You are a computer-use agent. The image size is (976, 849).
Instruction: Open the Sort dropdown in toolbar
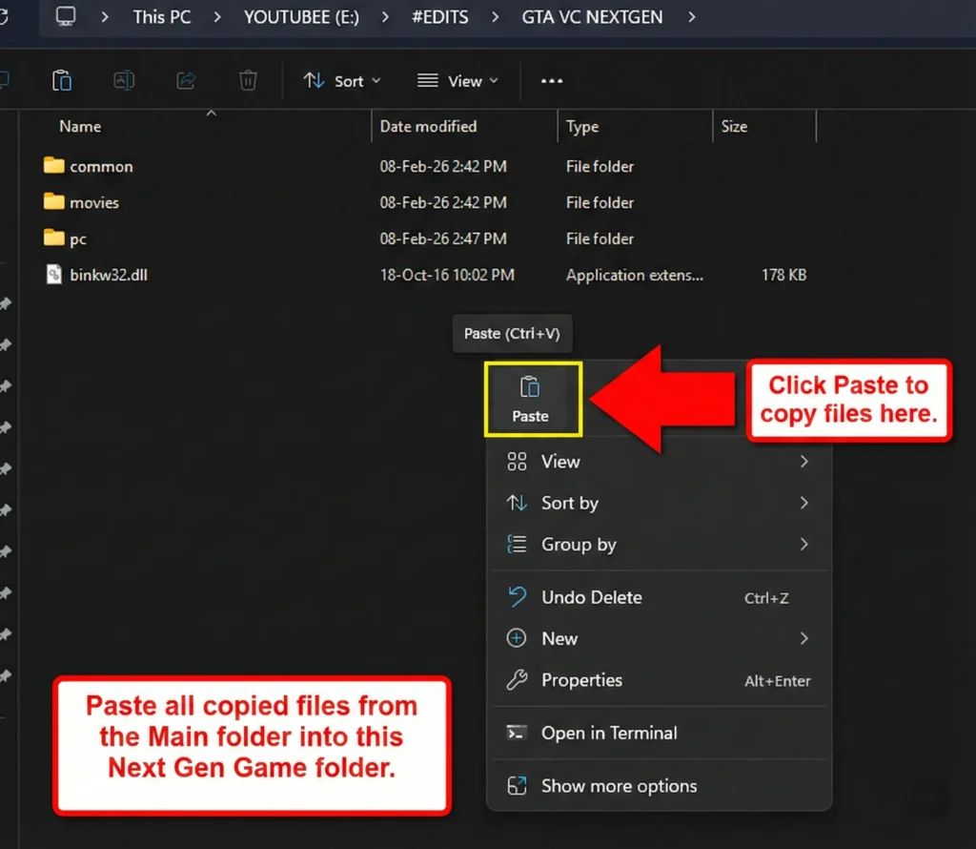[341, 81]
